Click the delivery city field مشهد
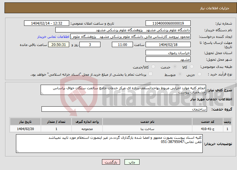Image resolution: width=237 pixels, height=170 pixels. (x=168, y=59)
